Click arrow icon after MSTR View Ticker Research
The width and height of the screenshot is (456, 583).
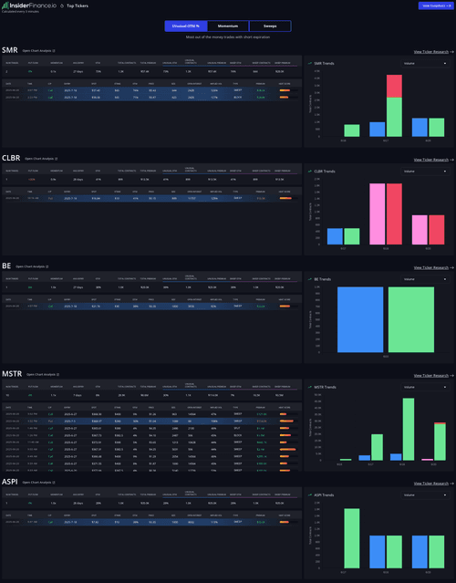[x=452, y=375]
